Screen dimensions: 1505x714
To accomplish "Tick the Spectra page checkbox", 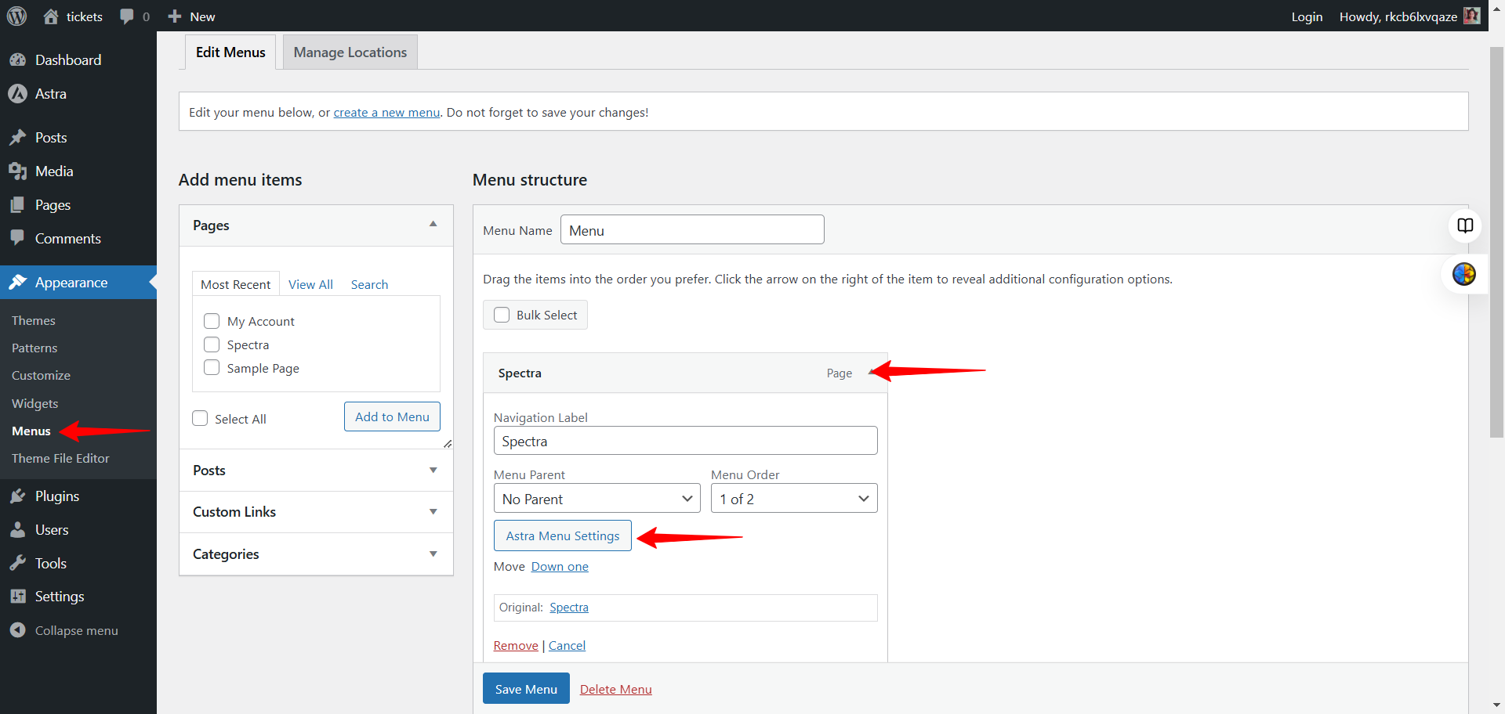I will 212,344.
